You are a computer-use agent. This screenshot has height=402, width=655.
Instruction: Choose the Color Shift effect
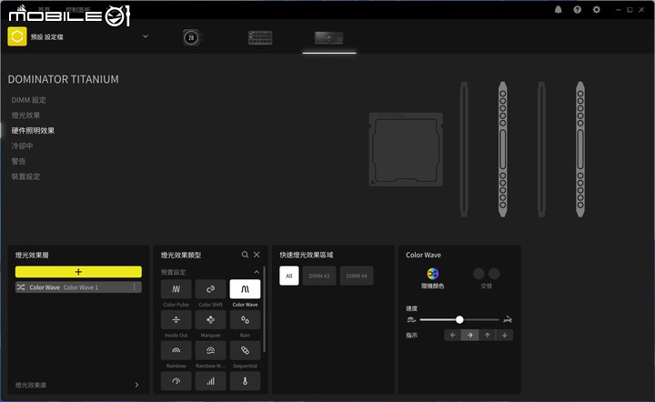pos(210,289)
